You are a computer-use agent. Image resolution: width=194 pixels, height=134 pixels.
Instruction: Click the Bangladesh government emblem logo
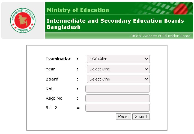(x=23, y=20)
